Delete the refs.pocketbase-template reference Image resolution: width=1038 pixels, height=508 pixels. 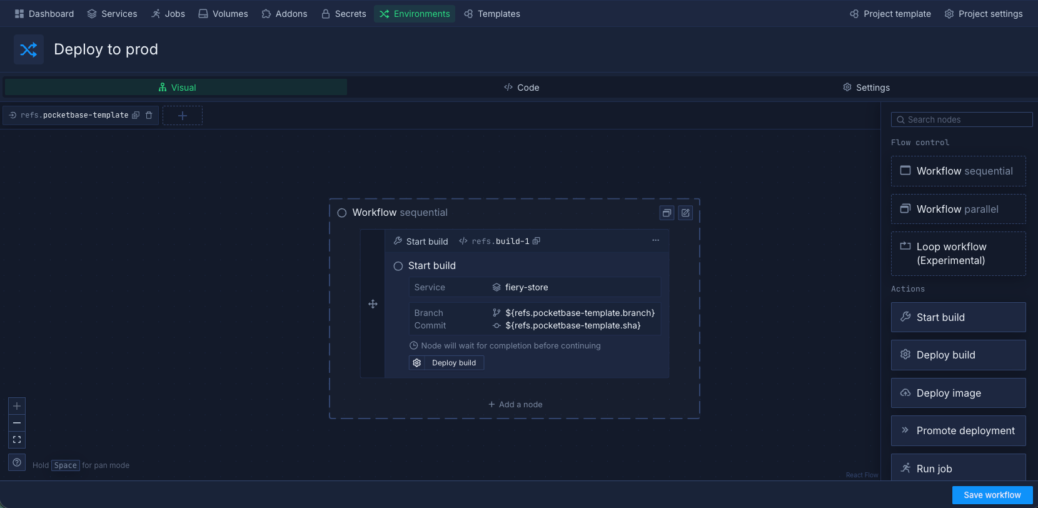click(149, 115)
